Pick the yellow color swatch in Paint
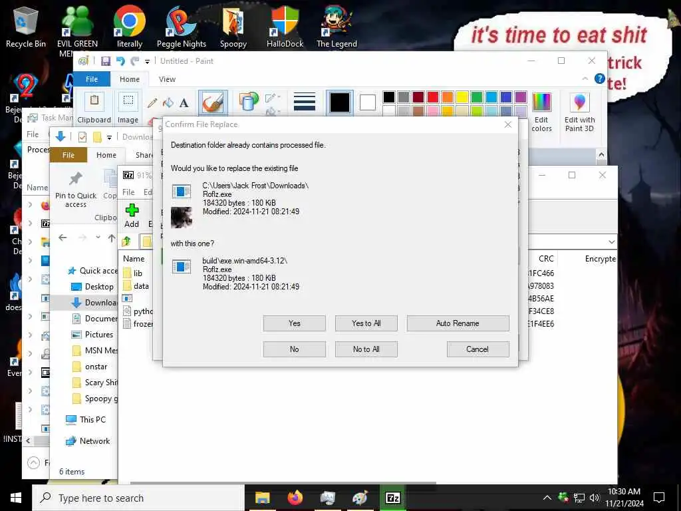681x511 pixels. coord(462,96)
